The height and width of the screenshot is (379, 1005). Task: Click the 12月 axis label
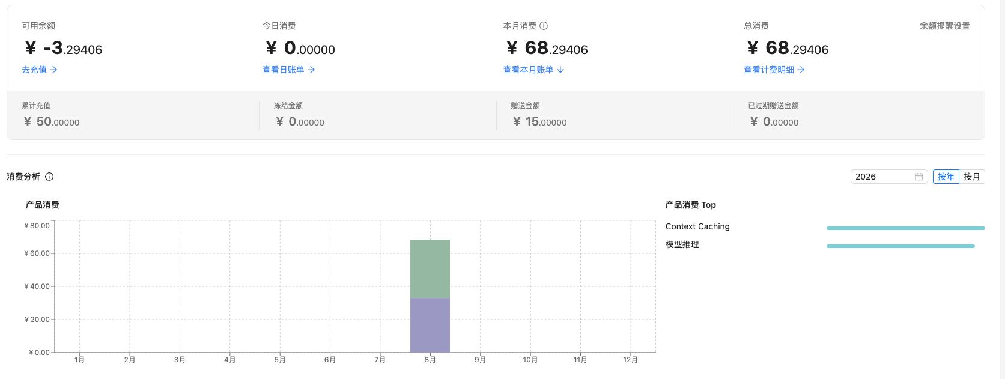tap(630, 360)
